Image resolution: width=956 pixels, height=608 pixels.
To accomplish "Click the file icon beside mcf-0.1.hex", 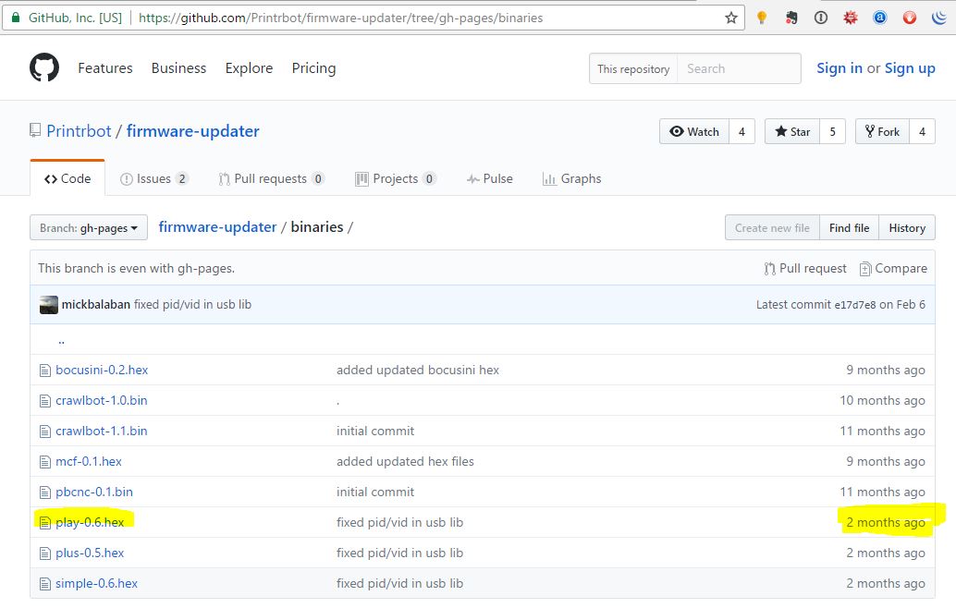I will pos(45,462).
